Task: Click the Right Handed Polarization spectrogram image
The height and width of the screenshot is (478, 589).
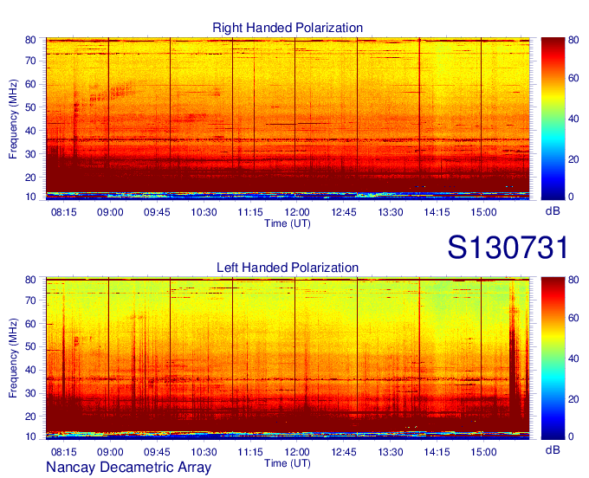Action: [288, 119]
